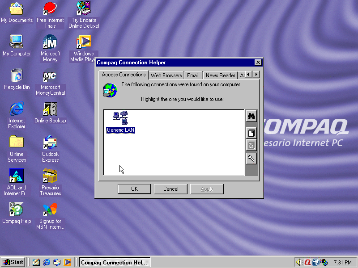358x268 pixels.
Task: Select the AOL and Internet Free icon
Action: point(17,182)
